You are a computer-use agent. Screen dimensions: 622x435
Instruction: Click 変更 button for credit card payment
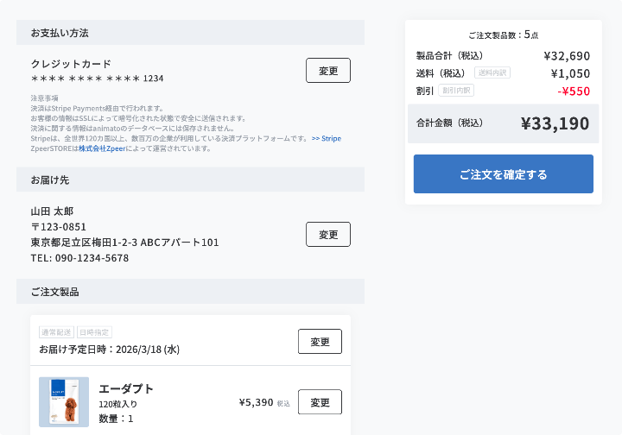pyautogui.click(x=328, y=71)
